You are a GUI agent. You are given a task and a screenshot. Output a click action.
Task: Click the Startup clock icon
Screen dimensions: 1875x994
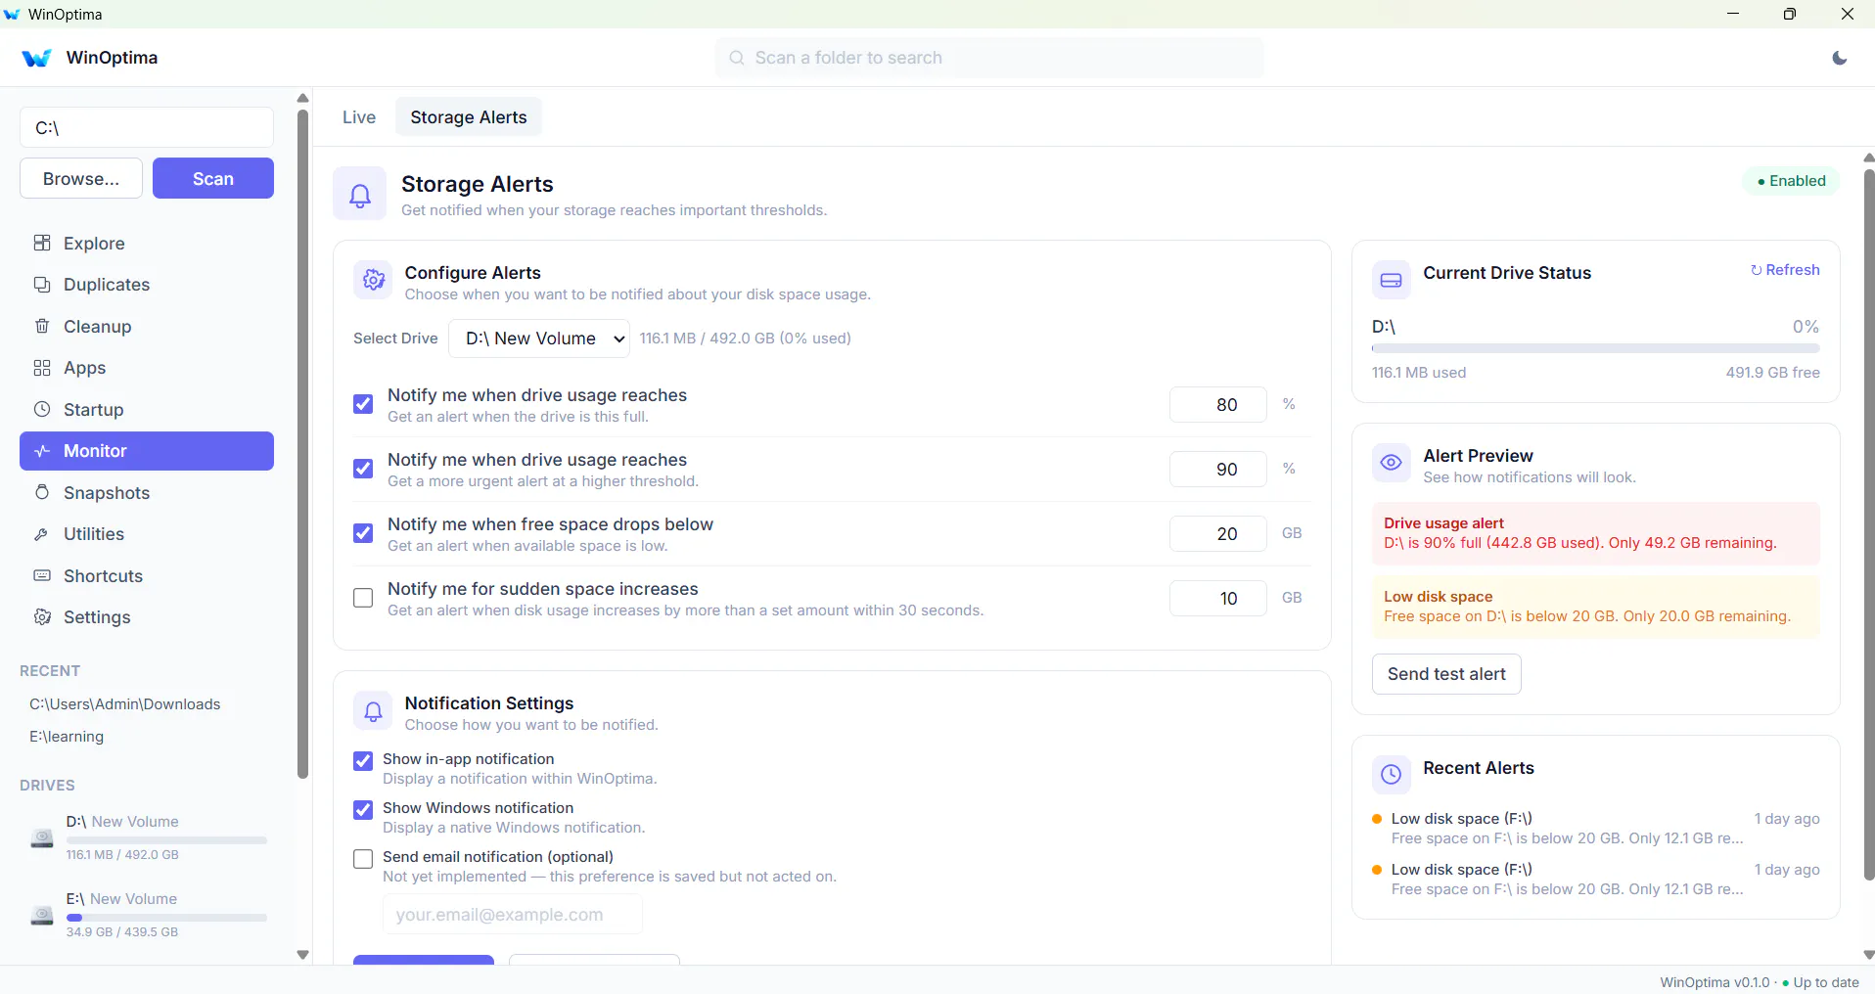point(42,409)
